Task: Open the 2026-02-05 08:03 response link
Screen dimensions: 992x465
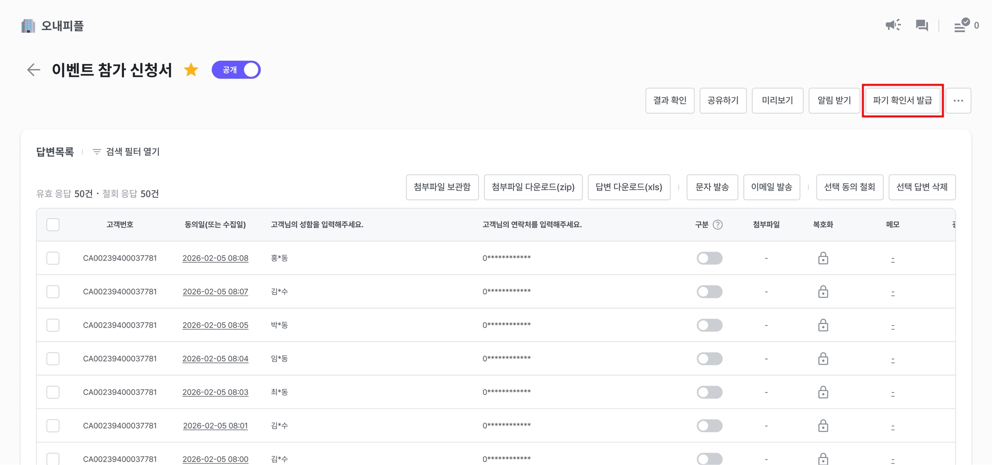Action: (216, 392)
